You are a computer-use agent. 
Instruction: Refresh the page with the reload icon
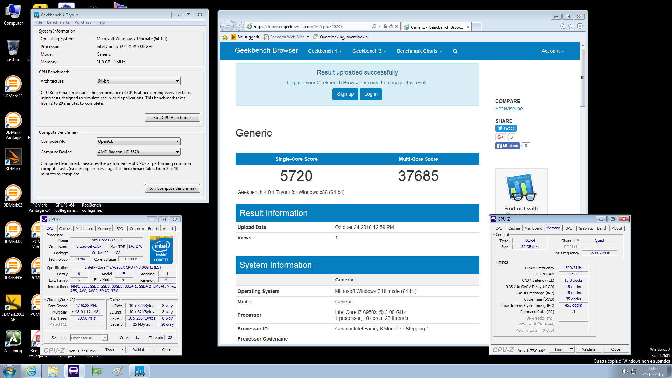(x=391, y=26)
